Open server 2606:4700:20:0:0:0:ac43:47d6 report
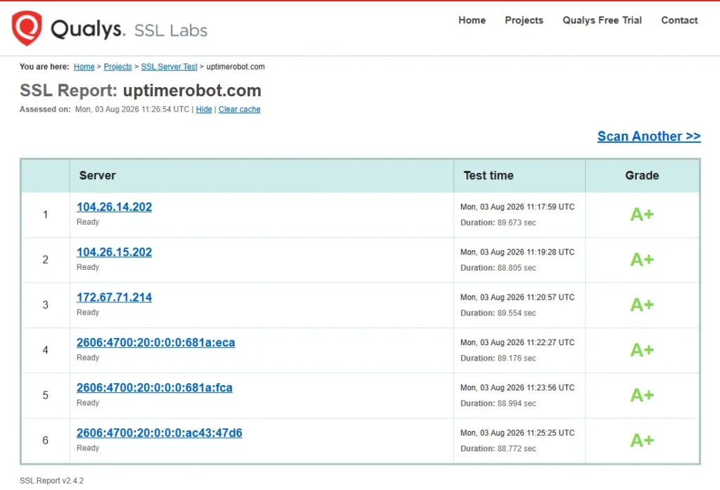 (160, 433)
